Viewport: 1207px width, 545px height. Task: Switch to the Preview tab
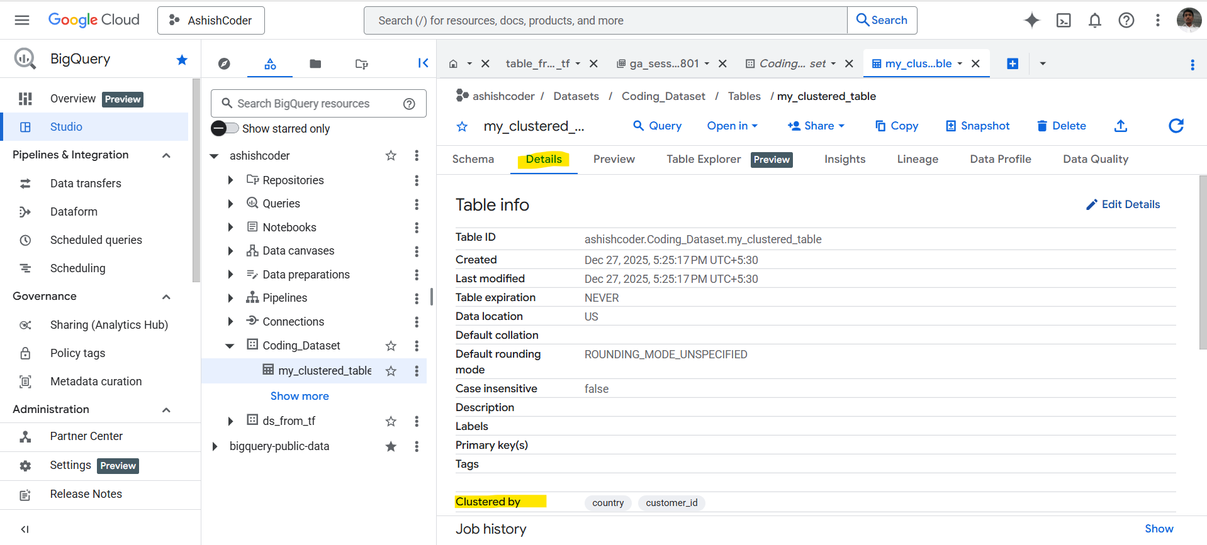pos(614,159)
